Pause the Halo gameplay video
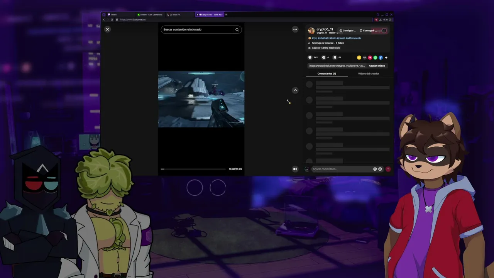Viewport: 494px width, 278px height. (201, 99)
